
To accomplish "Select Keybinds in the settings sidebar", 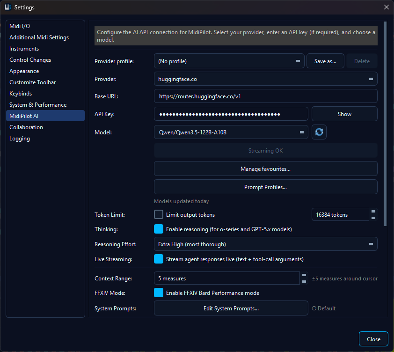I will 21,94.
